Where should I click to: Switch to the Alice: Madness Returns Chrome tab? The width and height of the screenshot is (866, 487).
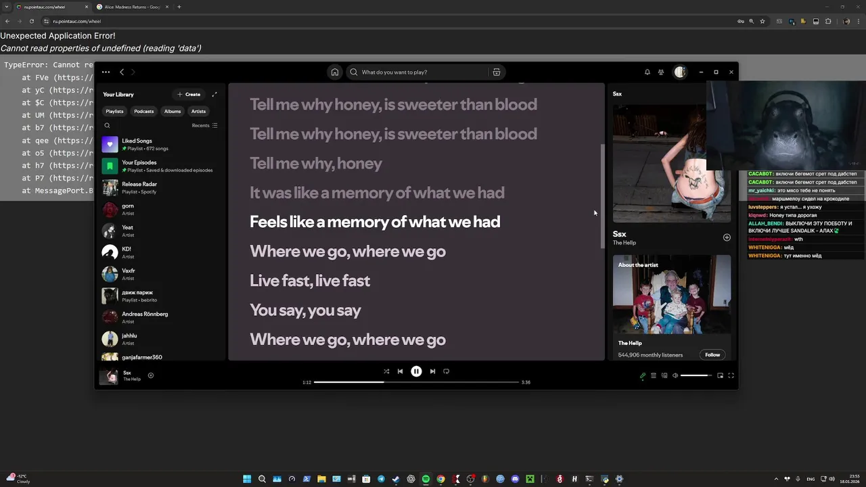point(132,7)
